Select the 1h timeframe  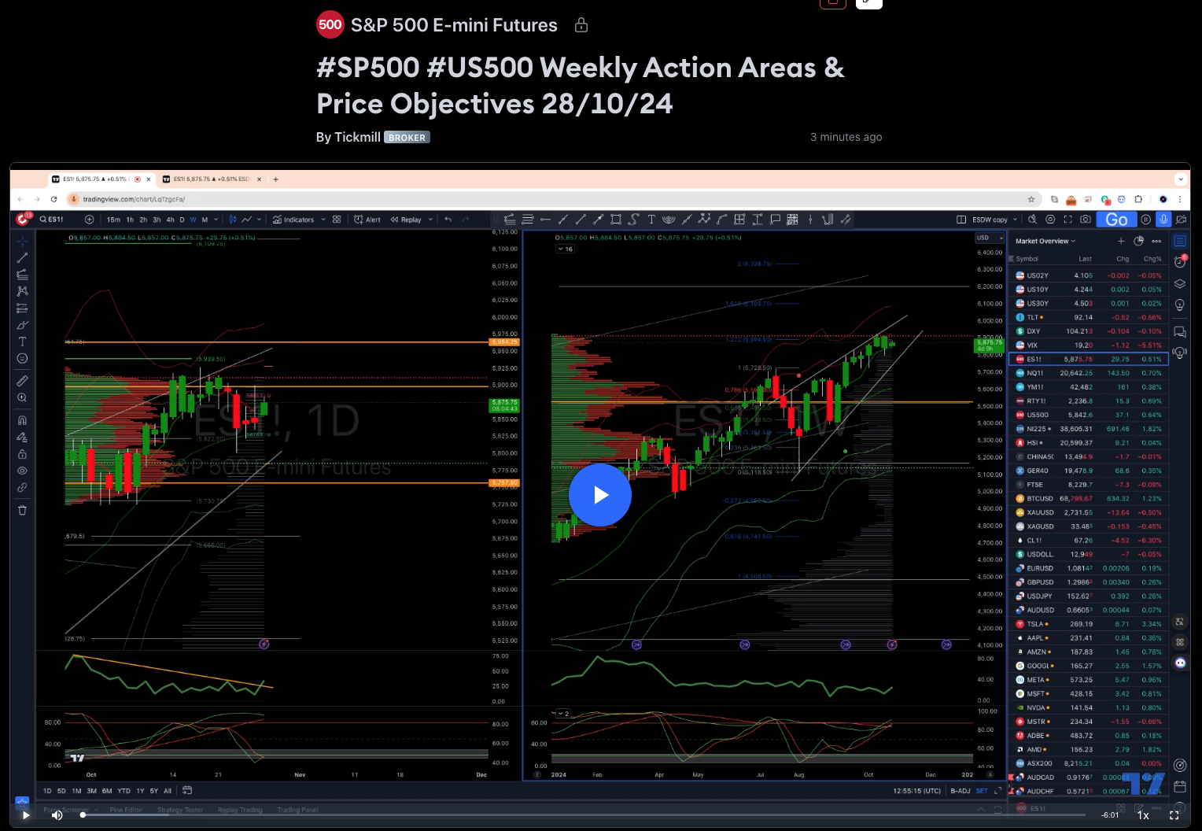coord(130,220)
